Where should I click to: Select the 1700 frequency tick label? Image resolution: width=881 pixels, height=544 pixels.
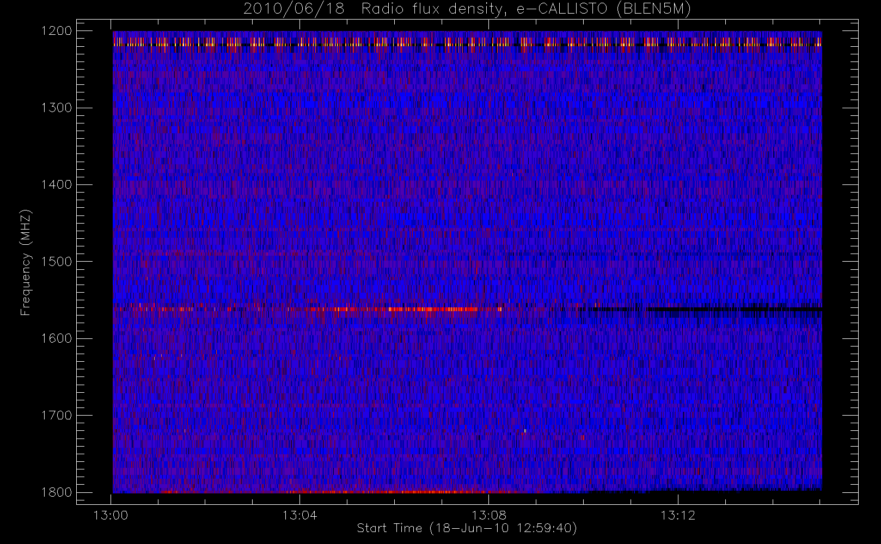click(57, 415)
